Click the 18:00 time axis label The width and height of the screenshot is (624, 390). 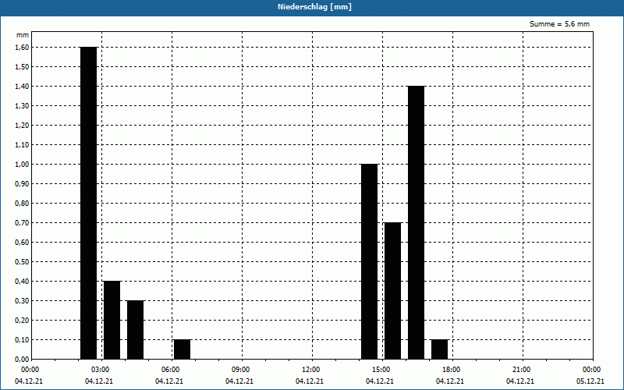(x=451, y=370)
